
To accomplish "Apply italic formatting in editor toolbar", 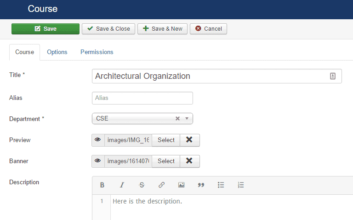I will click(x=122, y=185).
